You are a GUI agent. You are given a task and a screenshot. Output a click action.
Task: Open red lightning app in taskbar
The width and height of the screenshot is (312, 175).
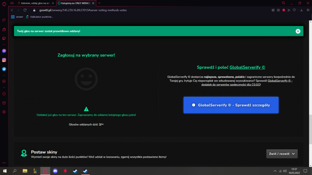click(65, 171)
